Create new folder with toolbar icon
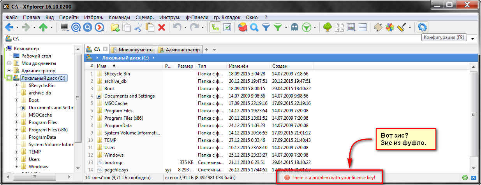This screenshot has width=481, height=185. point(115,27)
